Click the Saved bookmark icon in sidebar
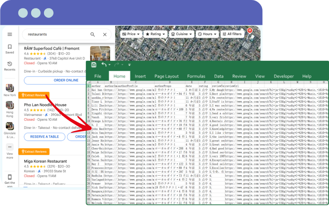This screenshot has height=206, width=329. (10, 48)
